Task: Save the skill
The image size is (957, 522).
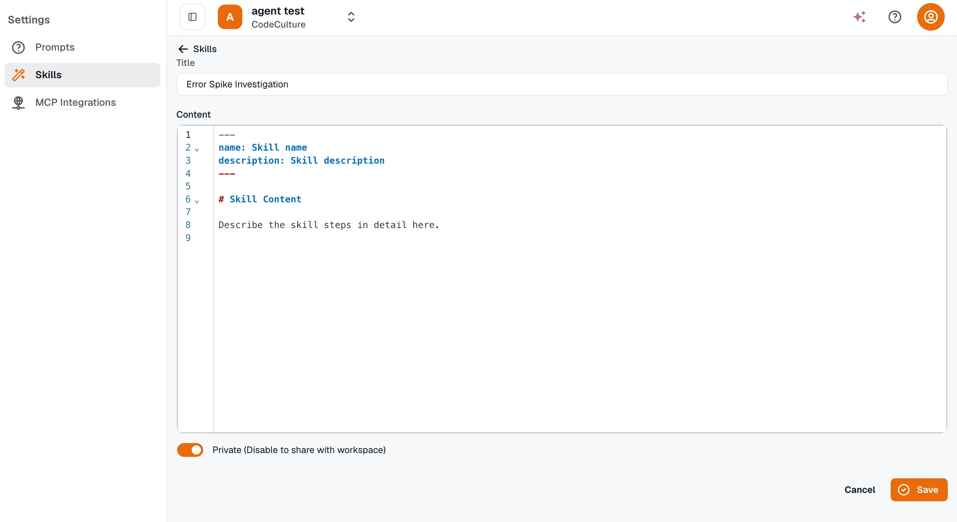Action: 919,490
